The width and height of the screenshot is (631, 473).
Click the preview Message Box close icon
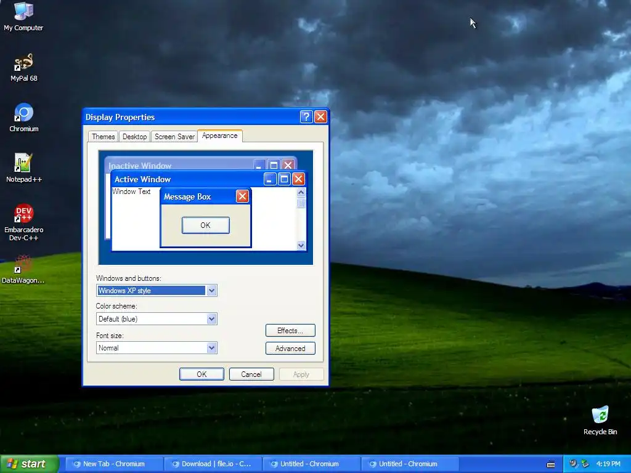coord(242,196)
